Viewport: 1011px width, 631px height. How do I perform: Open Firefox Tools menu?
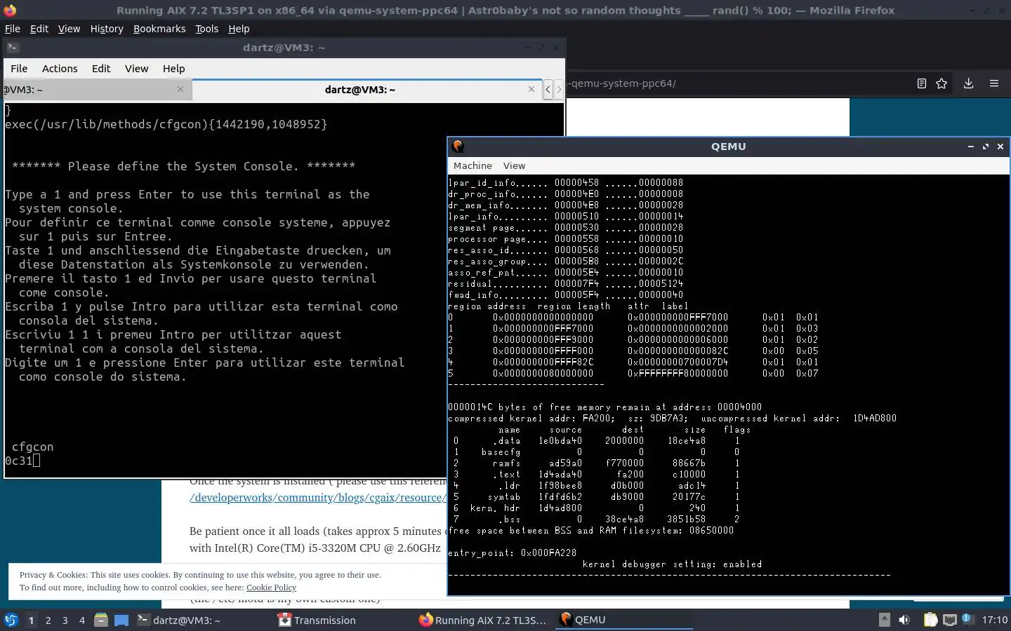[x=206, y=29]
